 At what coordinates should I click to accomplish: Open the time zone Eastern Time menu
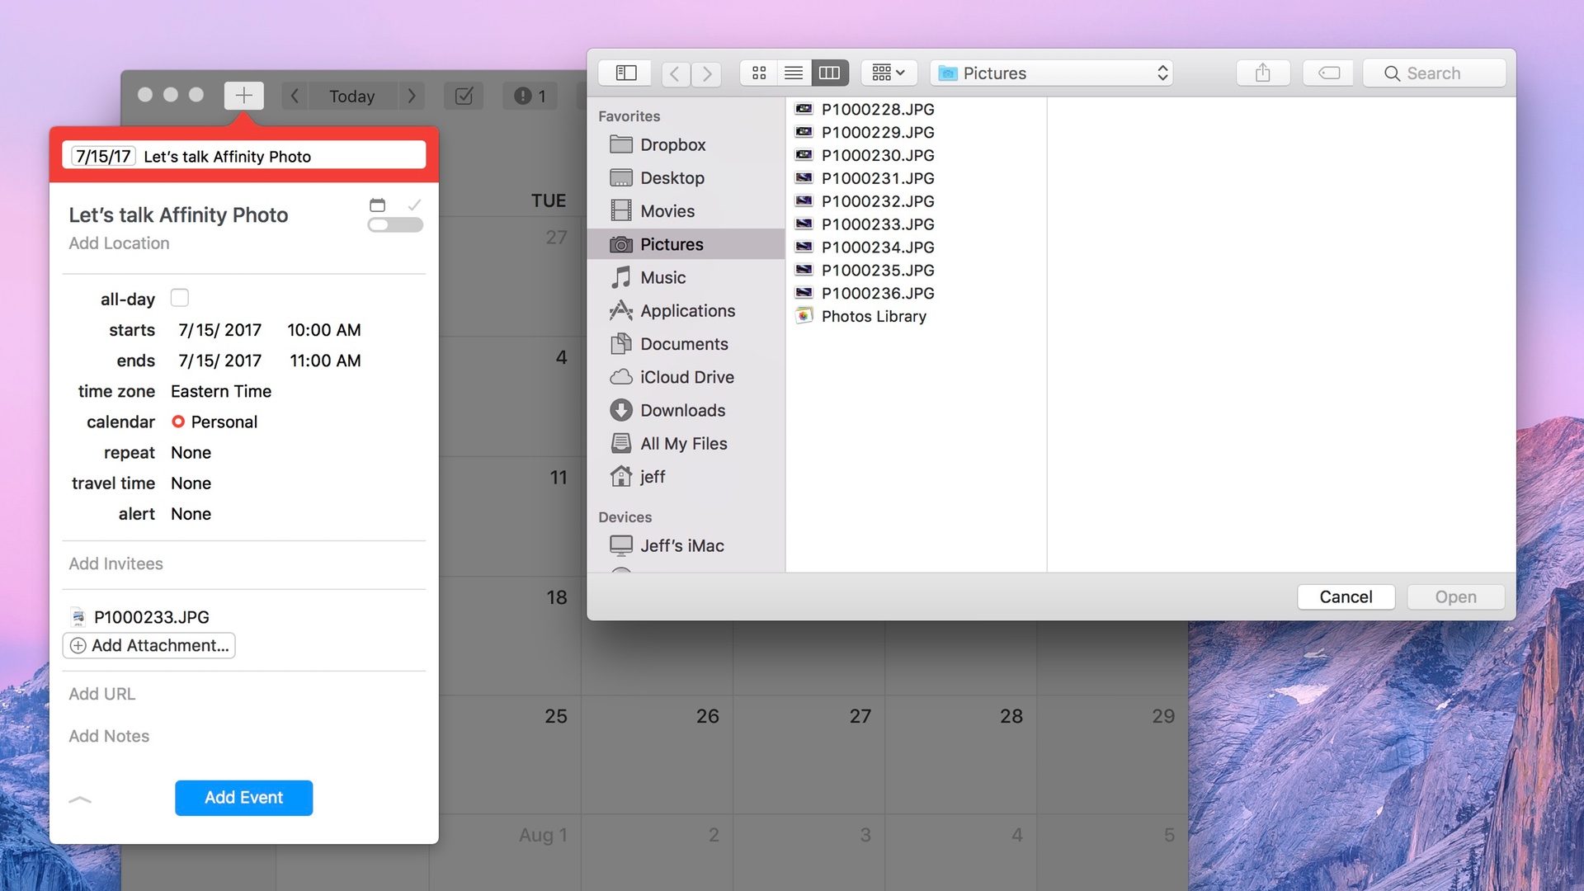[221, 391]
